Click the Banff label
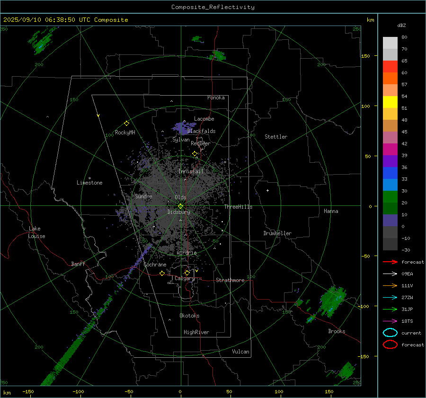 (x=78, y=264)
